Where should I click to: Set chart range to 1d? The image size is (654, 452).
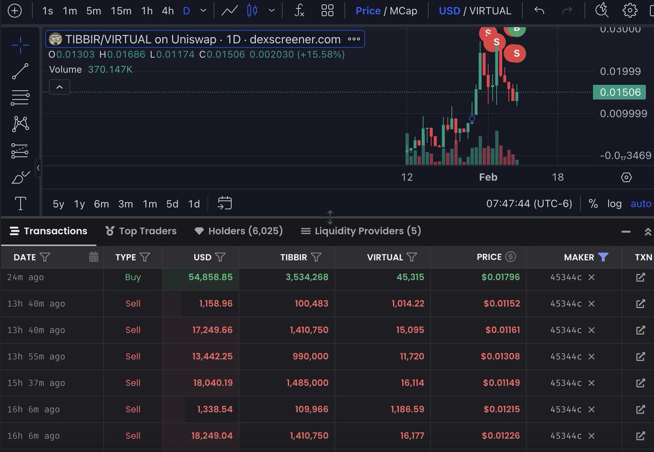tap(194, 204)
